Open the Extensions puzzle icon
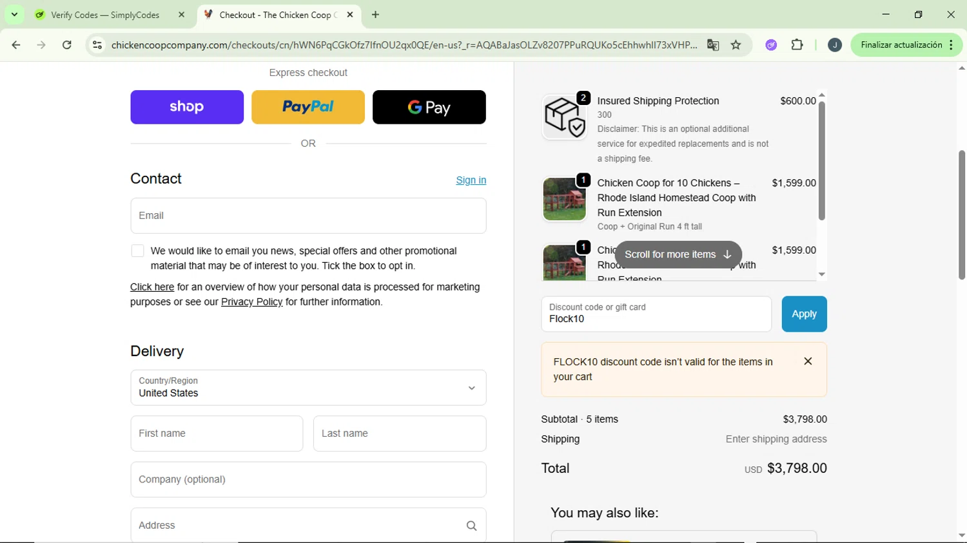Screen dimensions: 967x543 pos(797,45)
